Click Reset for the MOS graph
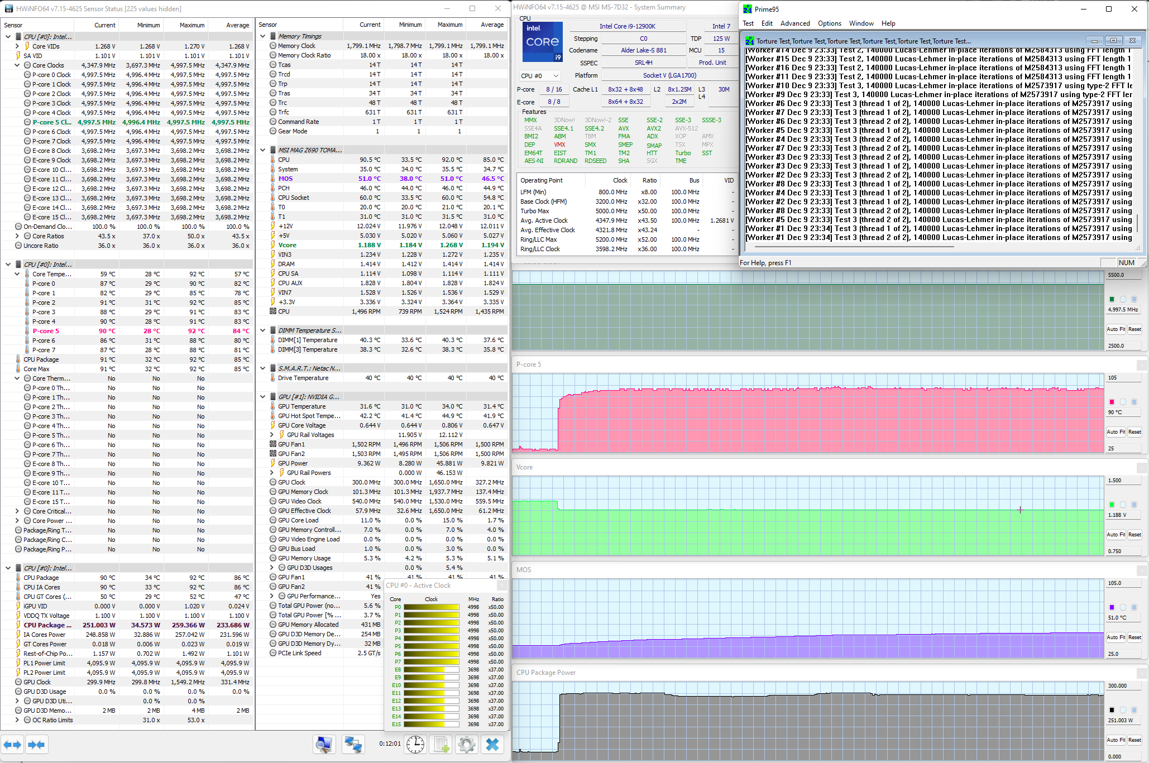This screenshot has height=763, width=1149. coord(1134,637)
